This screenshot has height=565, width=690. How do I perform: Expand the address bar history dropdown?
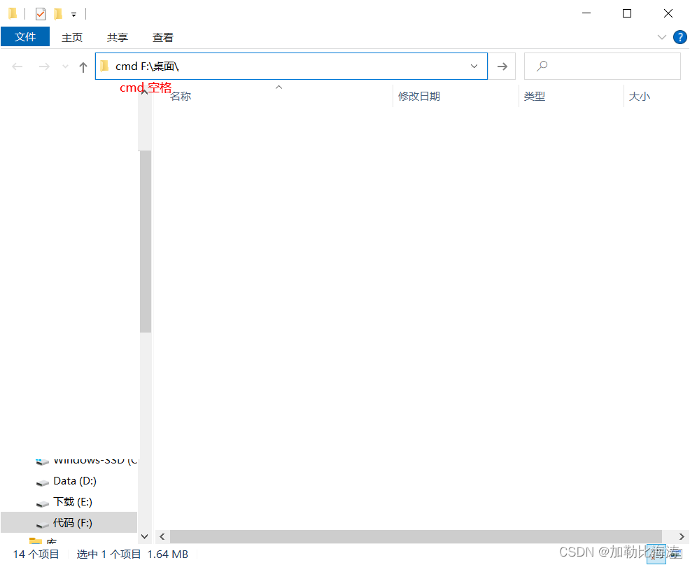click(x=474, y=67)
